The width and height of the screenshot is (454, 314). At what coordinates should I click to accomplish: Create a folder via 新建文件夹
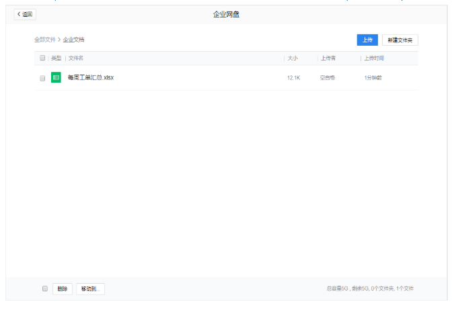(400, 40)
